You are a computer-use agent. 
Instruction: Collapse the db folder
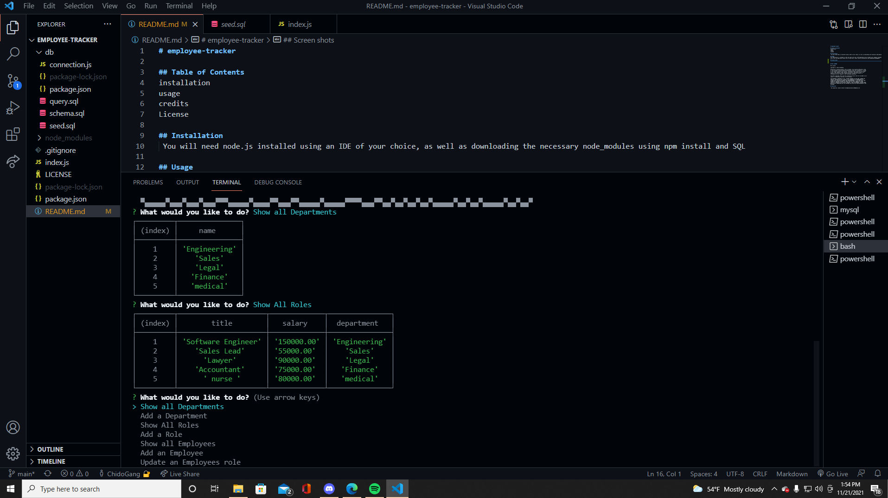coord(73,52)
